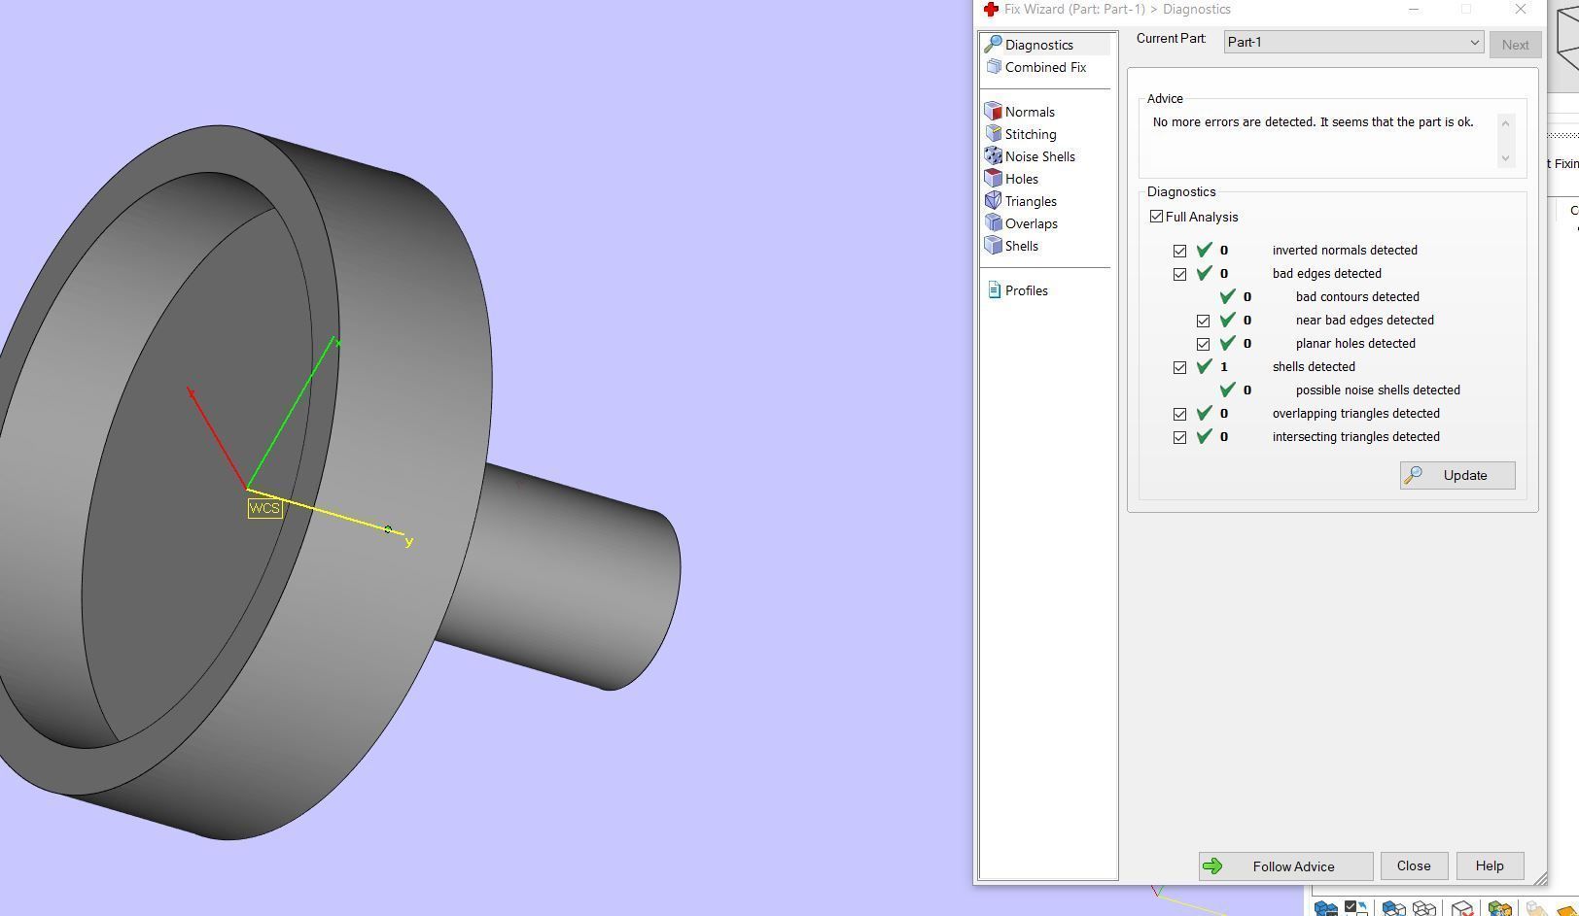Open the Profiles document icon
Viewport: 1579px width, 916px height.
coord(994,290)
